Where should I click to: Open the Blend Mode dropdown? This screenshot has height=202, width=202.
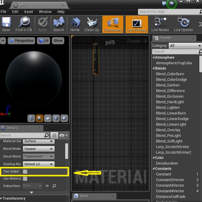tap(38, 149)
